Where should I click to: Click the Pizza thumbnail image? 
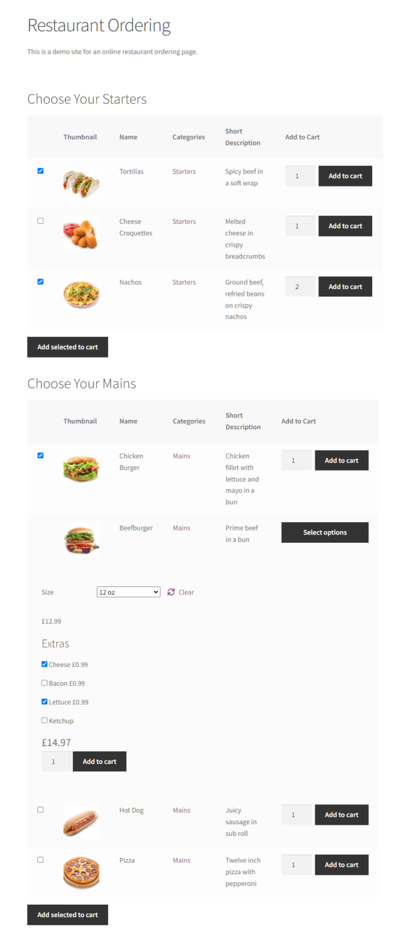81,873
